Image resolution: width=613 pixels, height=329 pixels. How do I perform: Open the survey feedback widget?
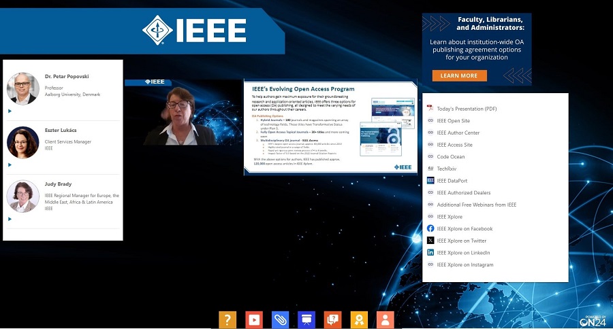pos(332,320)
